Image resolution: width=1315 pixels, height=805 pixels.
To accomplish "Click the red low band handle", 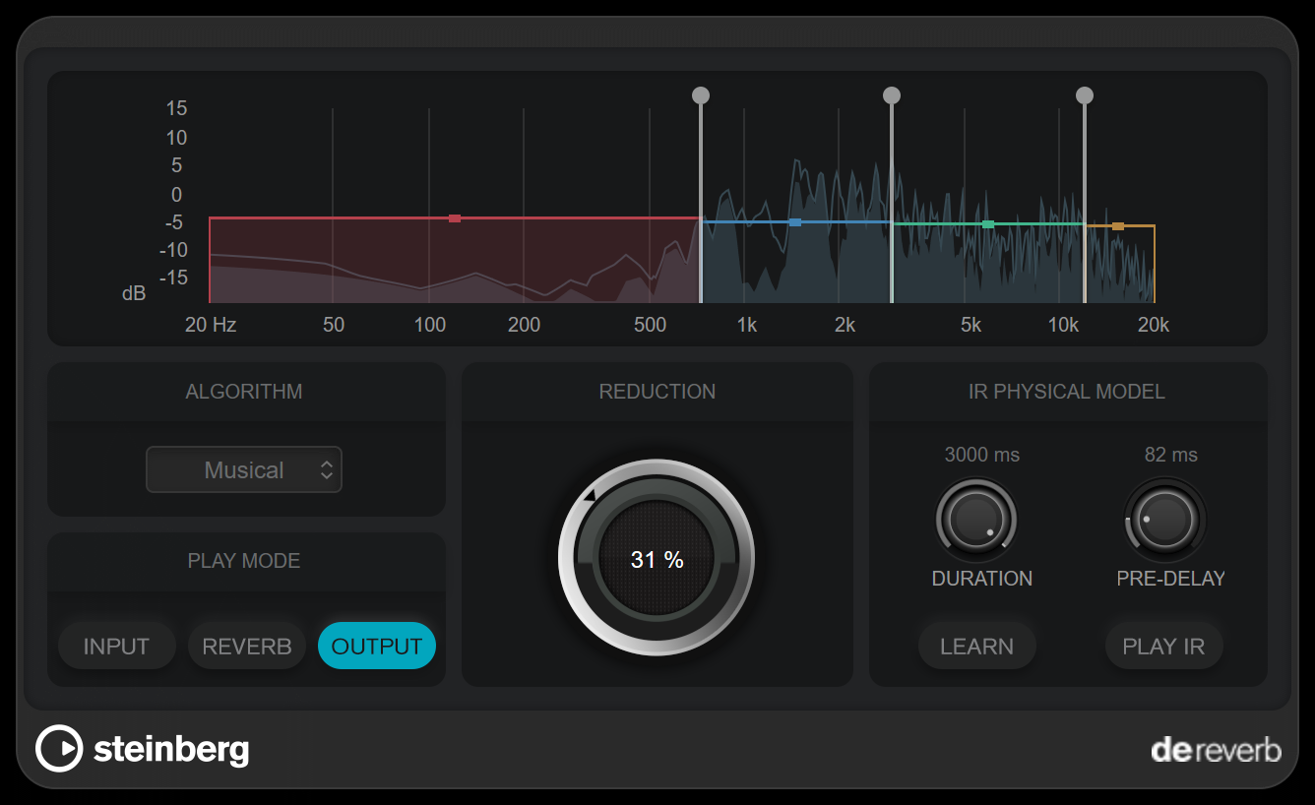I will (455, 218).
